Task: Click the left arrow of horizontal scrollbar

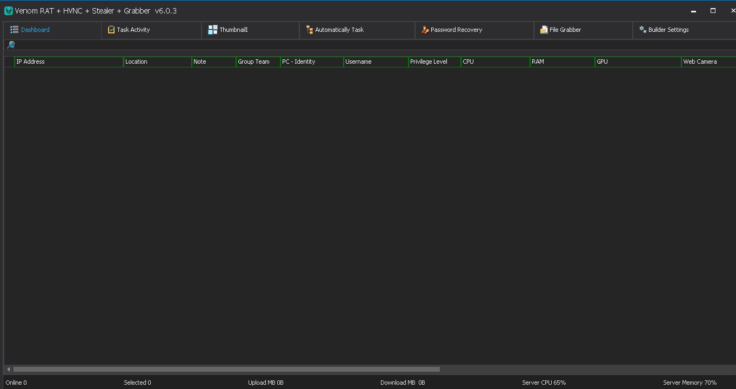Action: click(x=9, y=370)
